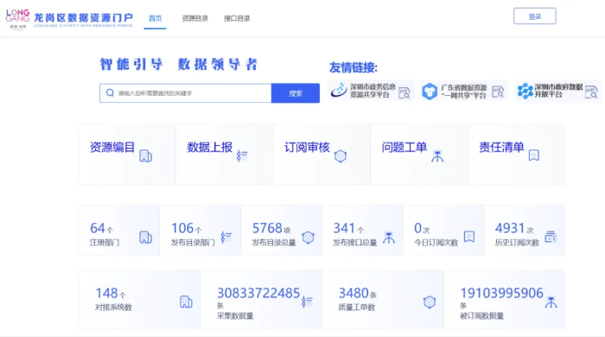This screenshot has width=605, height=337.
Task: Click the 4931 历史订阅次数 value
Action: pyautogui.click(x=510, y=228)
